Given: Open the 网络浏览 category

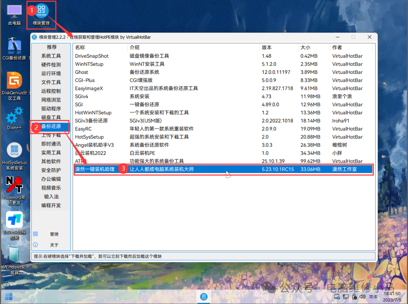Looking at the screenshot, I should click(x=51, y=100).
